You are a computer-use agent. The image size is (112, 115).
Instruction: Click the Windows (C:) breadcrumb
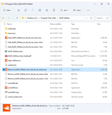click(x=32, y=18)
